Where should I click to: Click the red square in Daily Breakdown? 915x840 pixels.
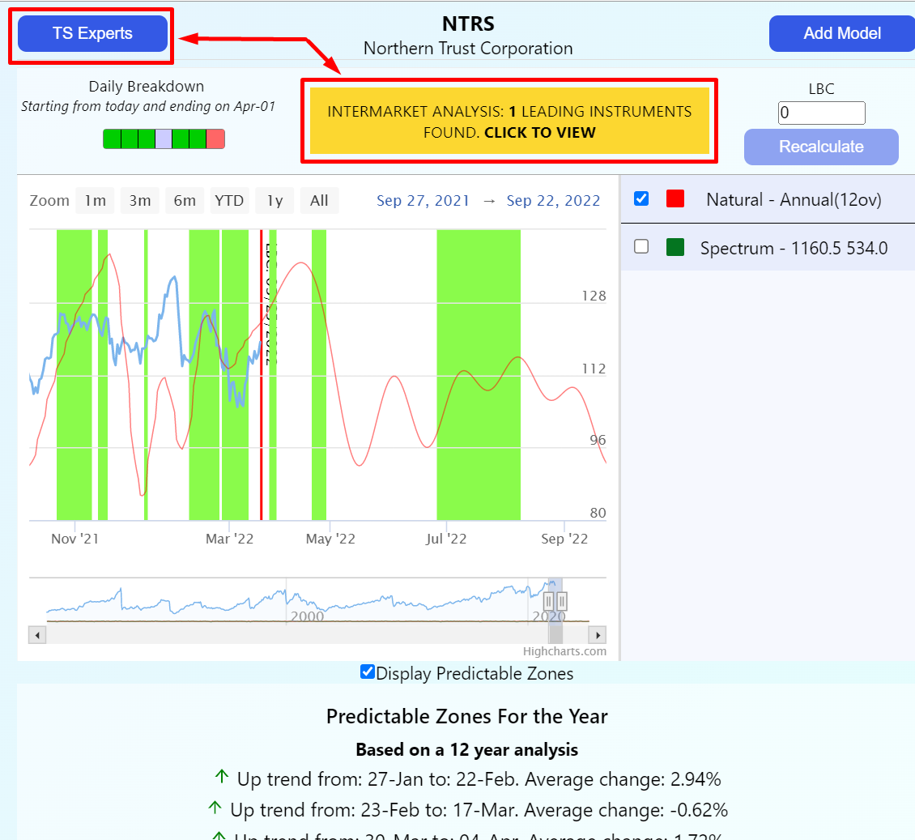tap(215, 139)
